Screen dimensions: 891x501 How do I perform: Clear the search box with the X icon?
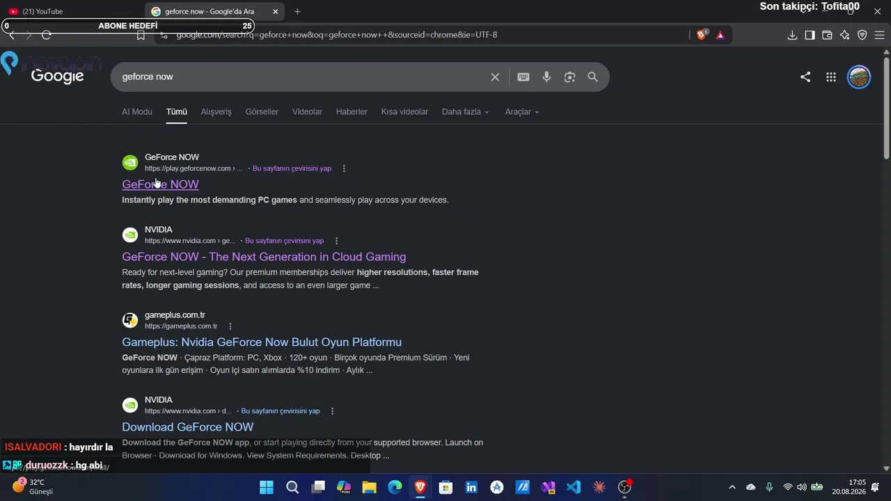495,77
